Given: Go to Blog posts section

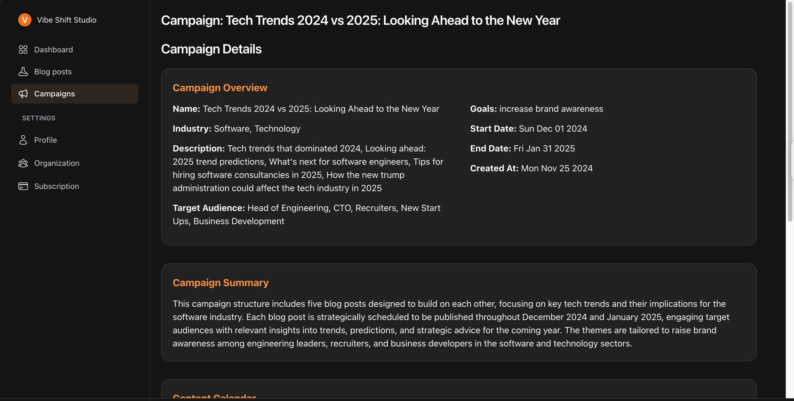Looking at the screenshot, I should click(x=53, y=71).
